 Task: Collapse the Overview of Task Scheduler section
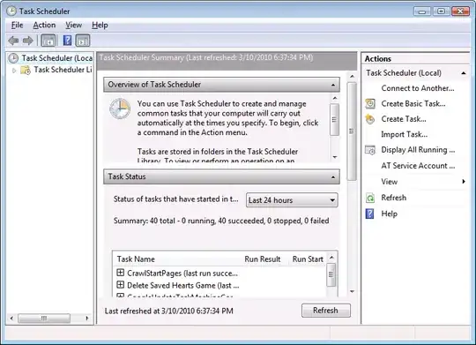[x=333, y=85]
